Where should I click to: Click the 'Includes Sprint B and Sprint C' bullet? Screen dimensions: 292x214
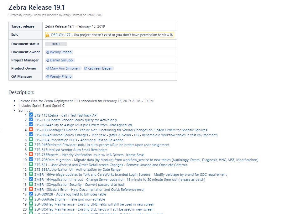click(41, 106)
